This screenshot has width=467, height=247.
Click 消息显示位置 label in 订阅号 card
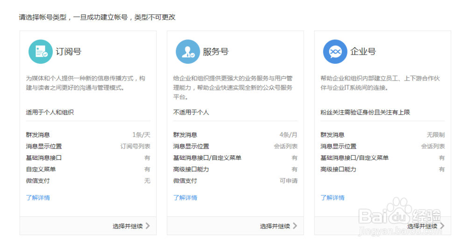pos(44,146)
